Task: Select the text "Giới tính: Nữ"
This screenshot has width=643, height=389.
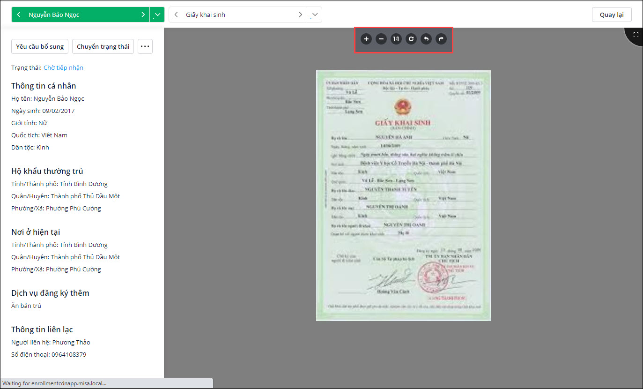Action: coord(29,123)
